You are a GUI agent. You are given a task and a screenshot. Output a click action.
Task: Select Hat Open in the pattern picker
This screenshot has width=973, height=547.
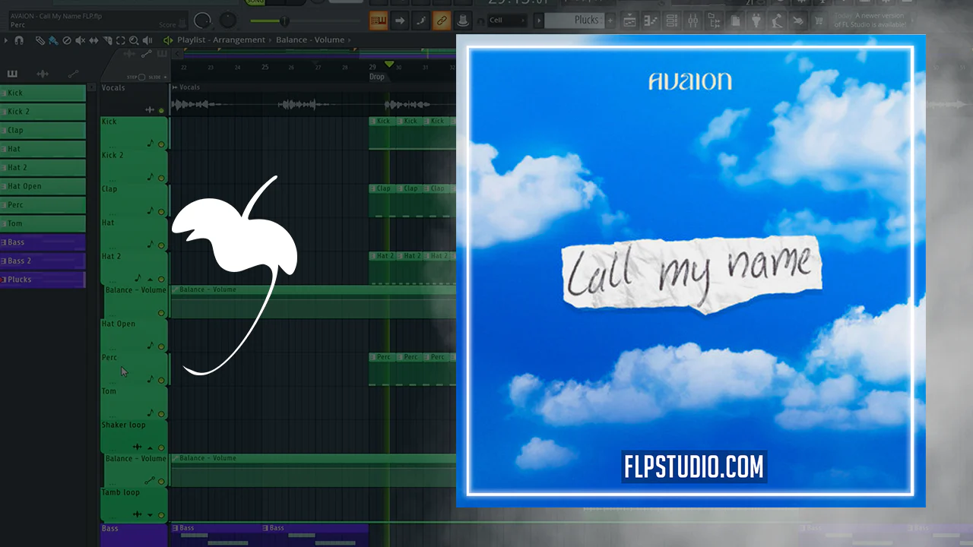pyautogui.click(x=43, y=186)
